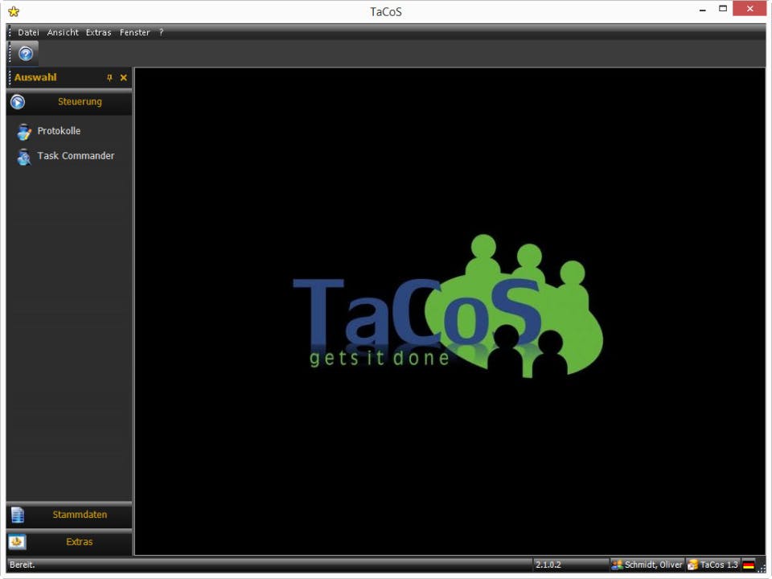
Task: Open the Datei menu
Action: click(x=28, y=32)
